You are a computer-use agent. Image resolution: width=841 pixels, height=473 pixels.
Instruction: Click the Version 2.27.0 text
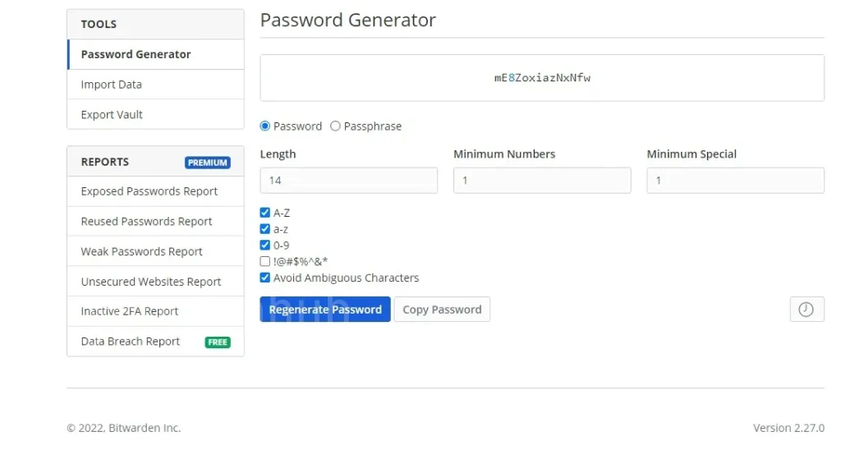click(x=788, y=427)
